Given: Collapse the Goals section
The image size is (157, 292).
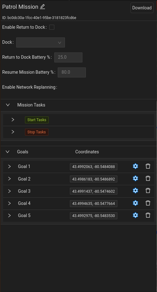Looking at the screenshot, I should tap(7, 152).
